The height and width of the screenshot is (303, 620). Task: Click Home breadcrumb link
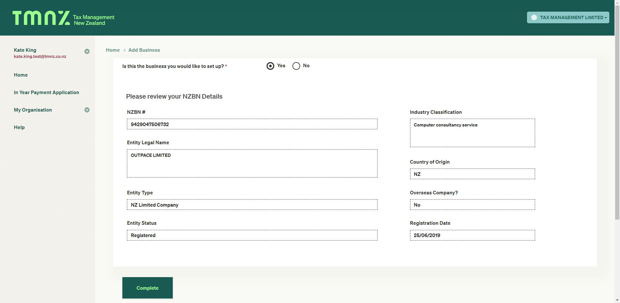click(x=113, y=50)
